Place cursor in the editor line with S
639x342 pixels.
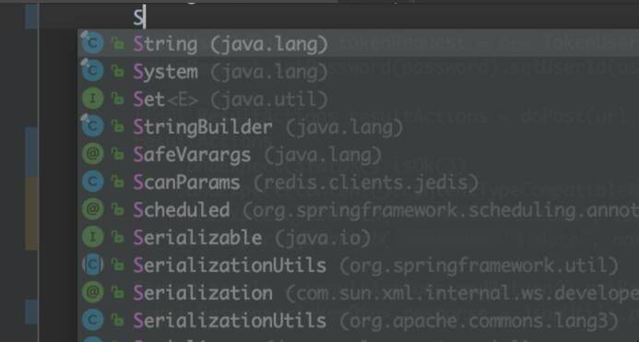[338, 18]
